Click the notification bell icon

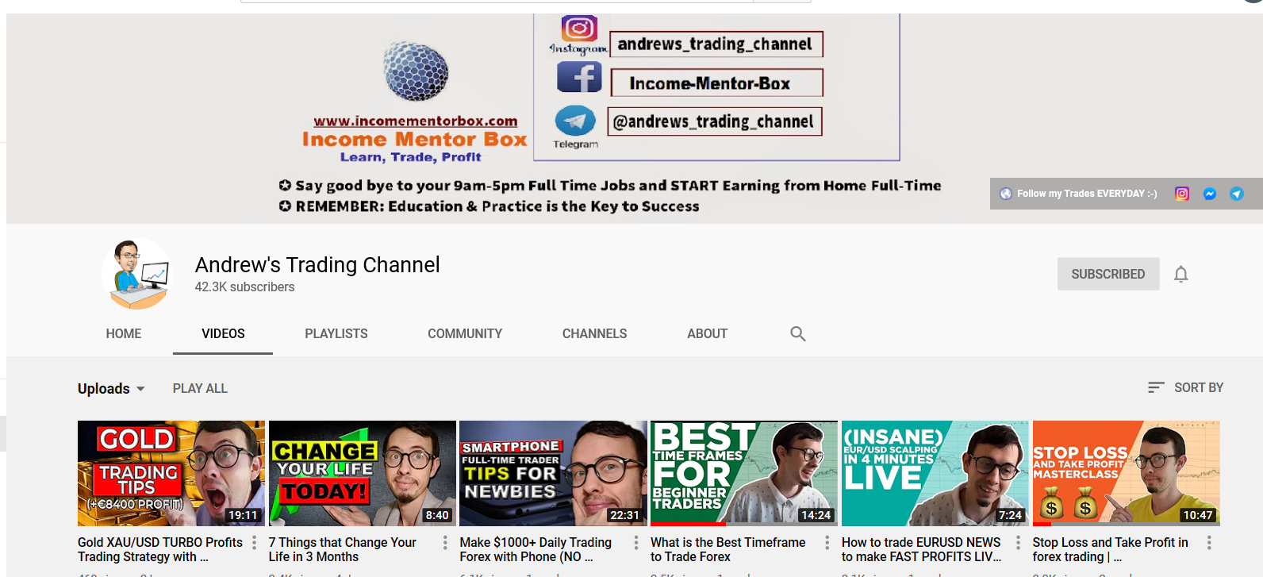tap(1180, 275)
